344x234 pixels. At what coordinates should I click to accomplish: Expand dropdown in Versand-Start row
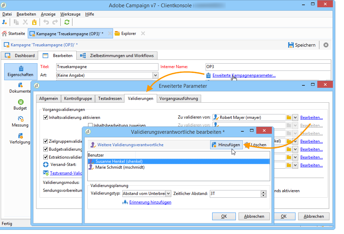pyautogui.click(x=295, y=165)
